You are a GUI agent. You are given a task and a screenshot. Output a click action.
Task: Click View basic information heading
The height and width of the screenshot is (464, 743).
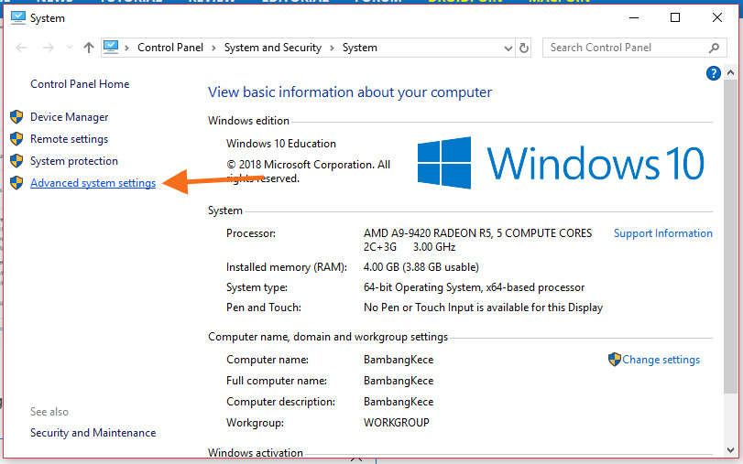tap(350, 92)
